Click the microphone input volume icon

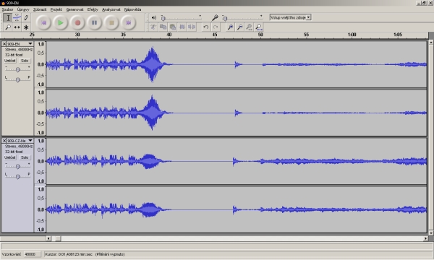click(x=215, y=17)
